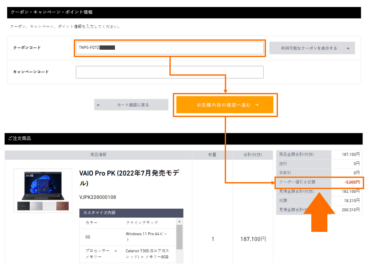Select the silver color swatch
Screen dimensions: 371x273
coord(36,206)
